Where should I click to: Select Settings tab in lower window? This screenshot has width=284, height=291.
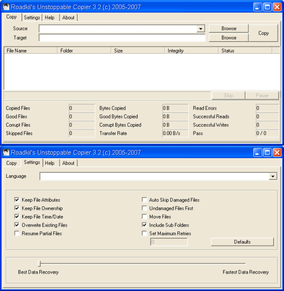point(32,163)
